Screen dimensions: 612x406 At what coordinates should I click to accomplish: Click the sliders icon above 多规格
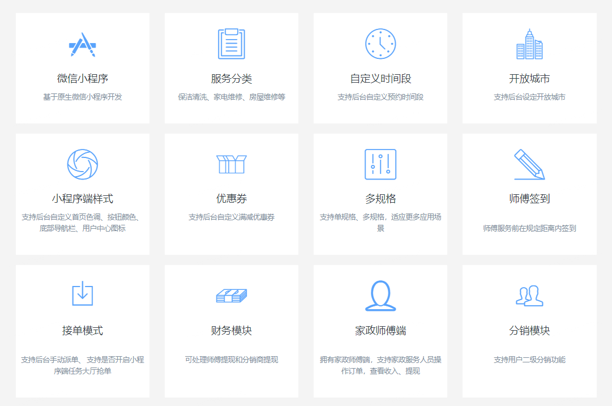coord(380,164)
